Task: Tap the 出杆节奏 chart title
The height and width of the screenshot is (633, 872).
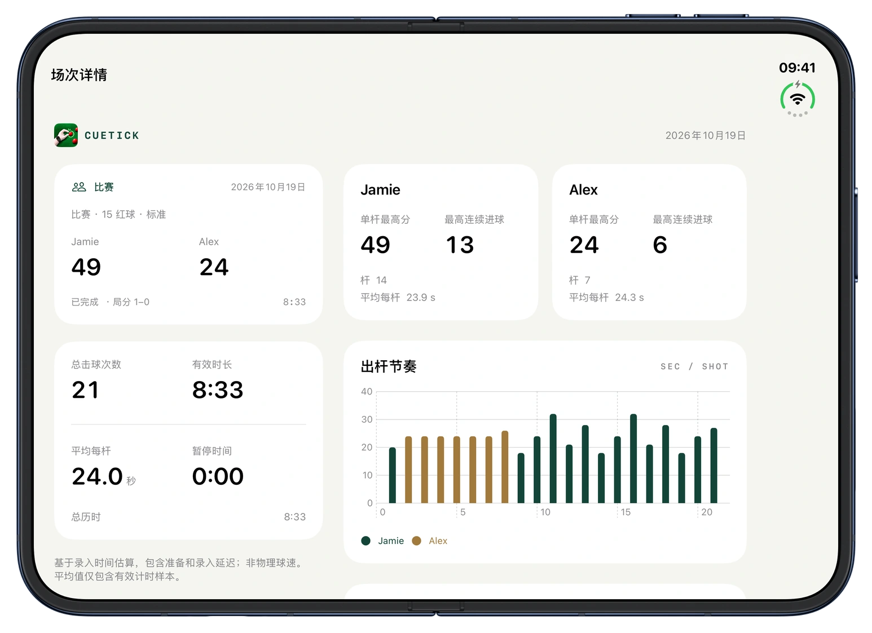Action: (389, 367)
